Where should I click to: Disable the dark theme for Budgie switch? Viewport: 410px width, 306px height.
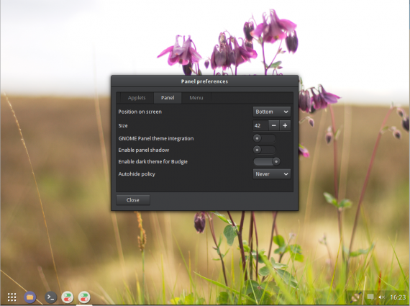pos(267,161)
